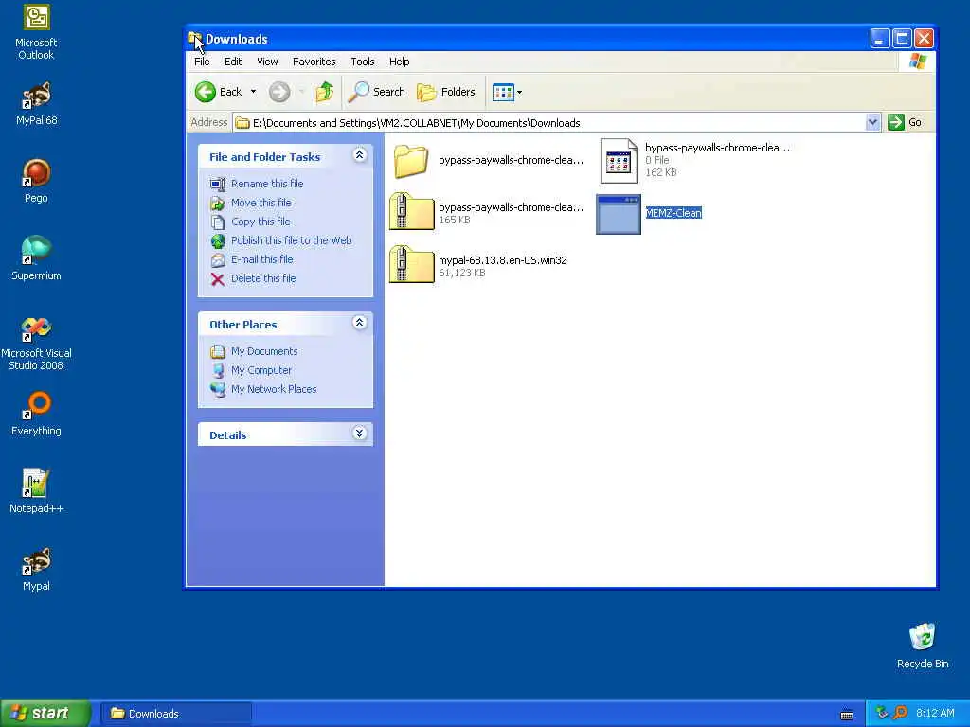
Task: Open the Search pane
Action: (377, 92)
